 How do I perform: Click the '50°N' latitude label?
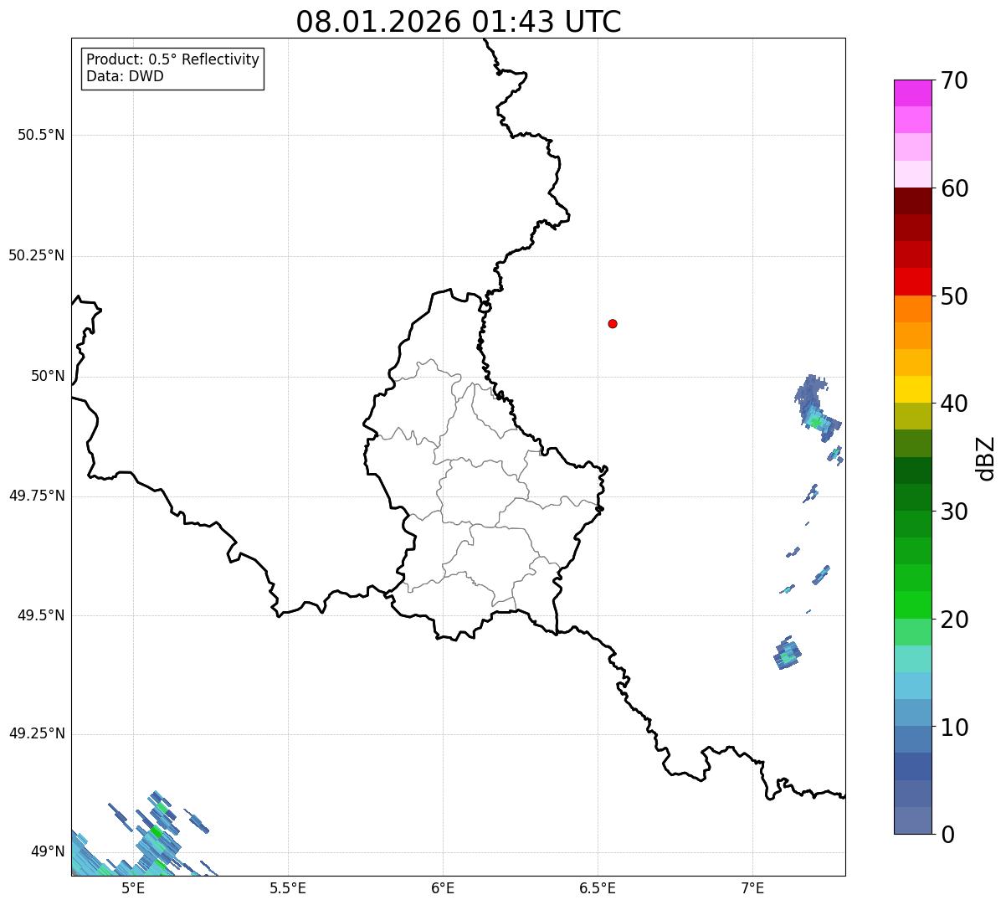click(48, 376)
